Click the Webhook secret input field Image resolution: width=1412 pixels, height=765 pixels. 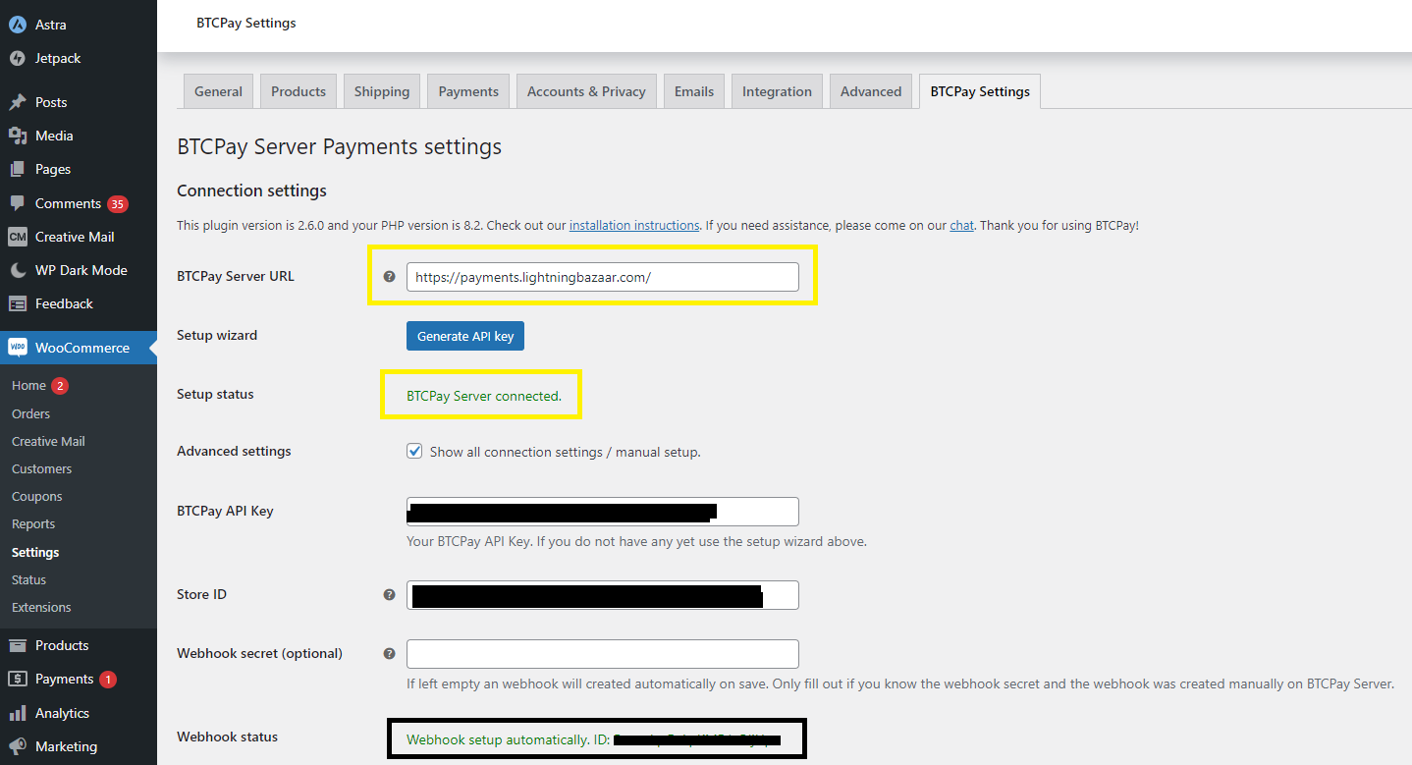(602, 654)
